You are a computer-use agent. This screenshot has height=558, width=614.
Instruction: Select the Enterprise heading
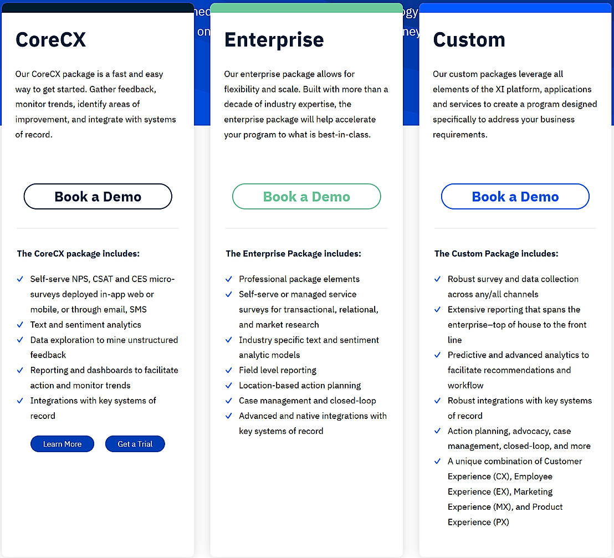(x=274, y=40)
